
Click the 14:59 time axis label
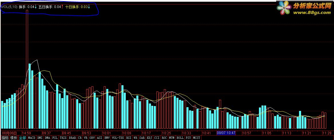click(x=26, y=133)
